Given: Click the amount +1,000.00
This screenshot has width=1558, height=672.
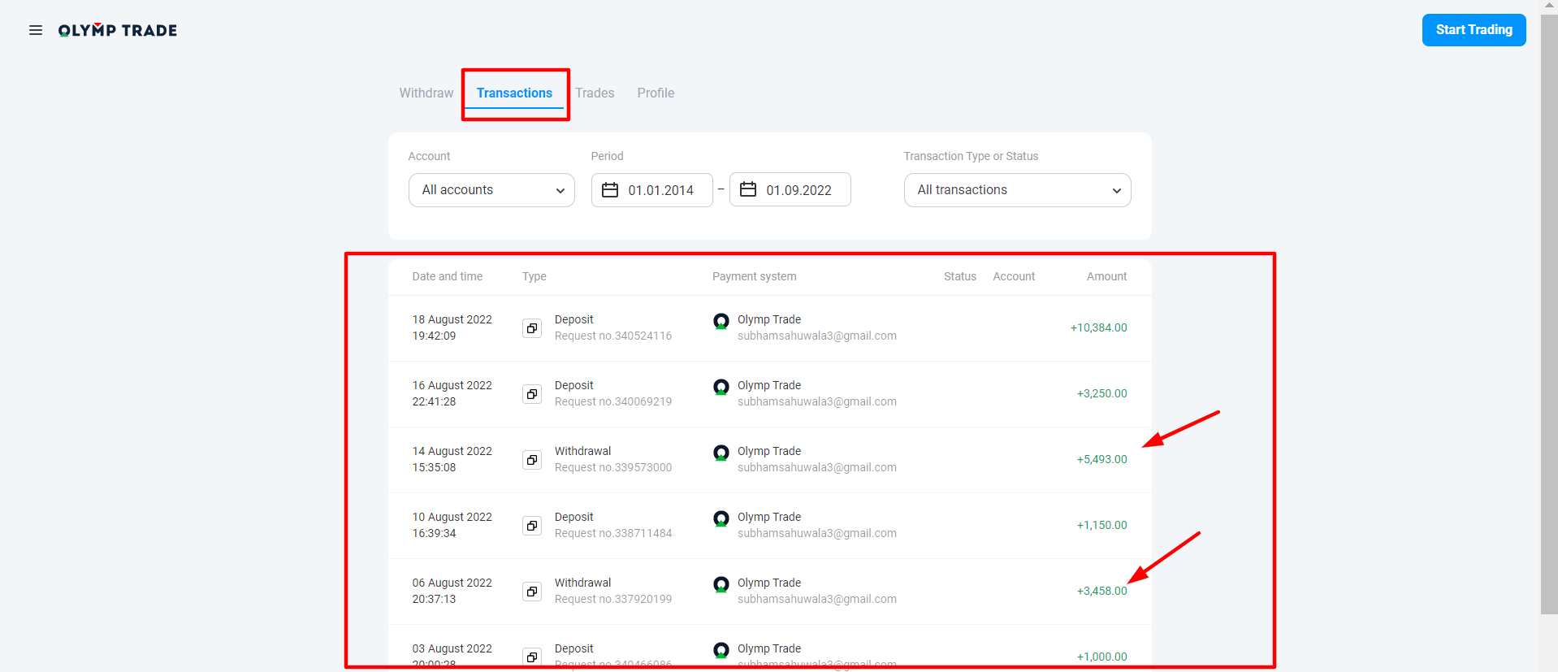Looking at the screenshot, I should pos(1102,657).
